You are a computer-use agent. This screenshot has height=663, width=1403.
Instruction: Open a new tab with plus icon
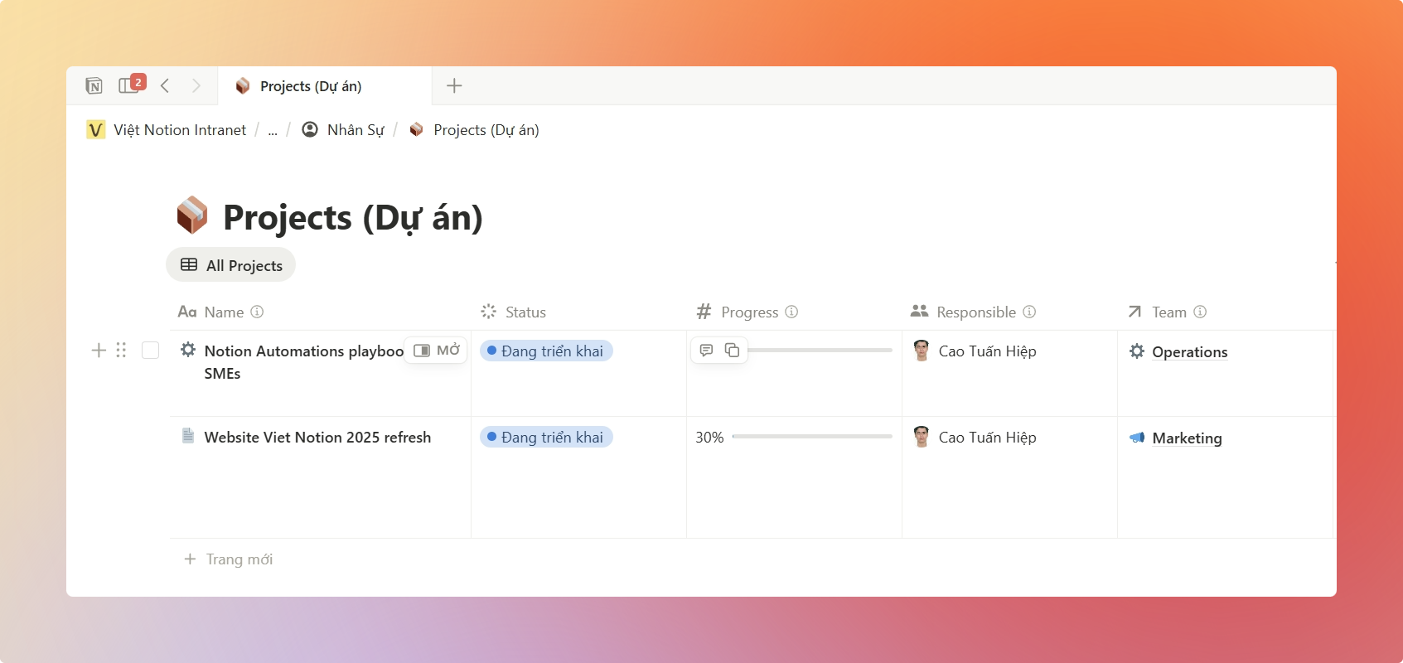pyautogui.click(x=454, y=85)
